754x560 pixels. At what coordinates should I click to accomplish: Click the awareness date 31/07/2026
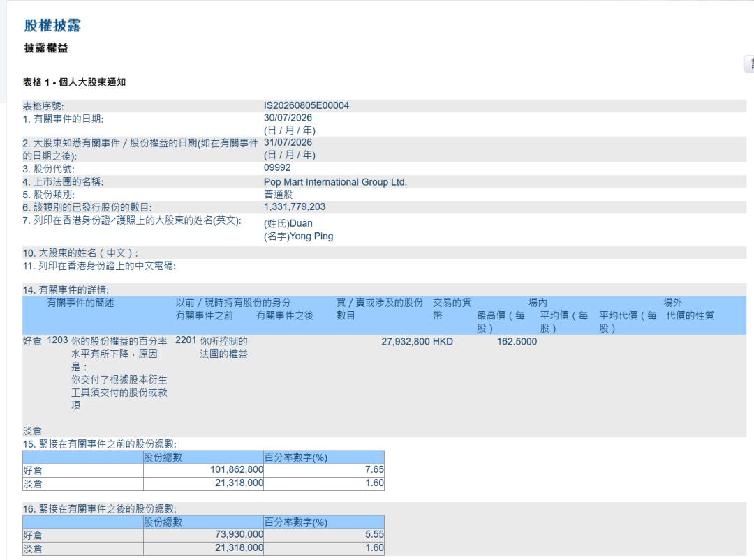pyautogui.click(x=288, y=143)
